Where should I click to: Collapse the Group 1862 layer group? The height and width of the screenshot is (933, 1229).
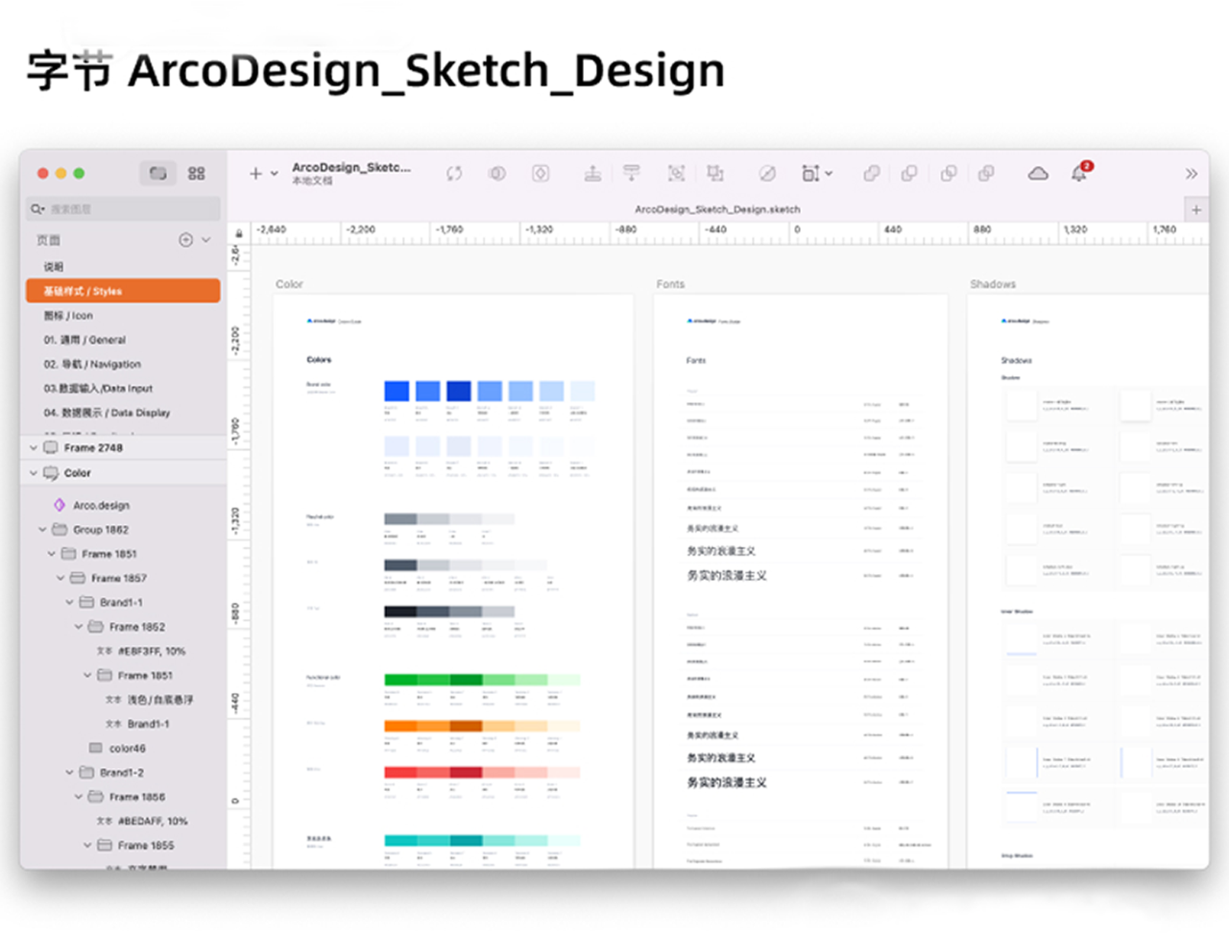click(x=42, y=530)
